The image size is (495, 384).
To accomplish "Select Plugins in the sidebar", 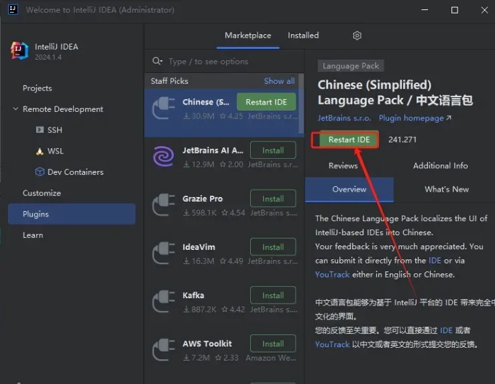I will click(x=72, y=214).
